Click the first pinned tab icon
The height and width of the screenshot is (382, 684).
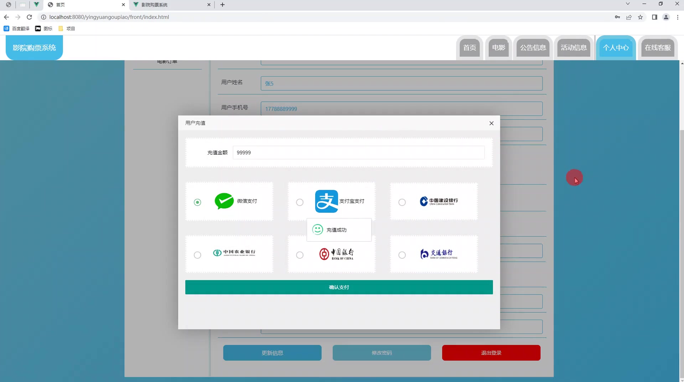pyautogui.click(x=8, y=5)
